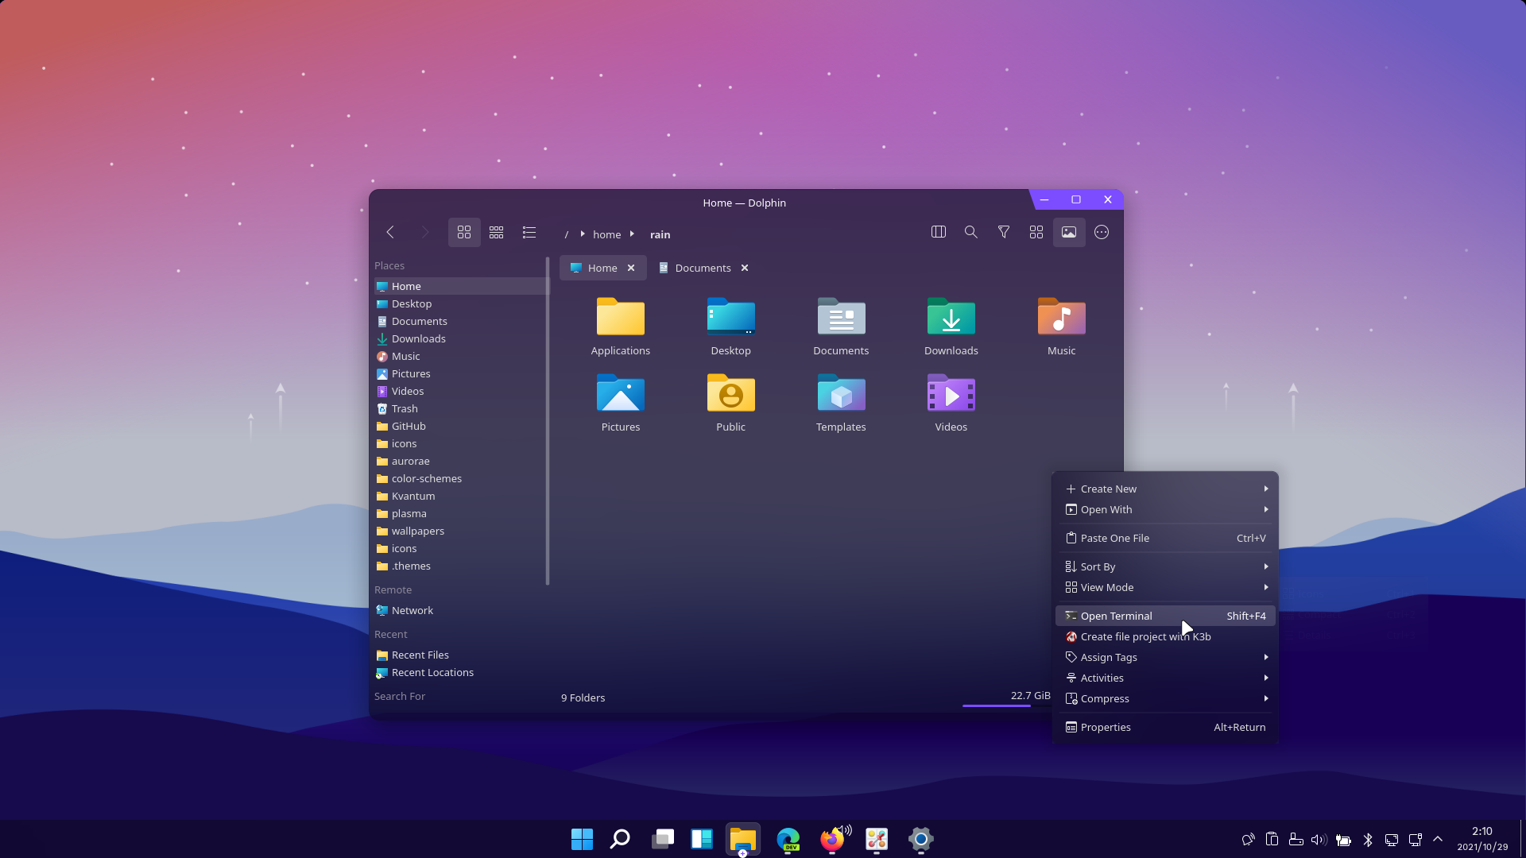Screen dimensions: 1526x858
Task: Open dropdown arrow after home breadcrumb
Action: (632, 234)
